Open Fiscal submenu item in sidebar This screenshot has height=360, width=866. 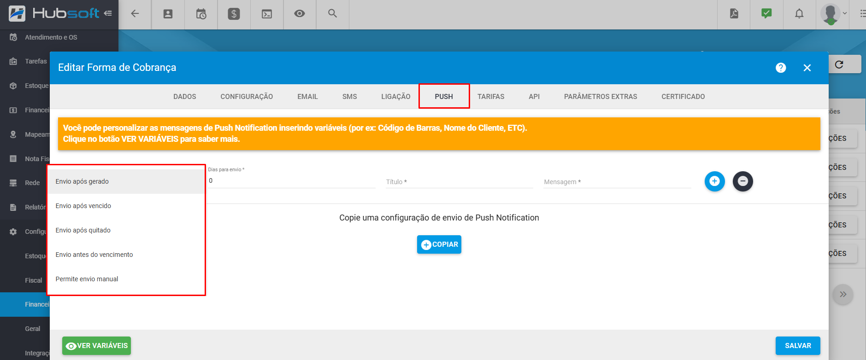tap(33, 280)
